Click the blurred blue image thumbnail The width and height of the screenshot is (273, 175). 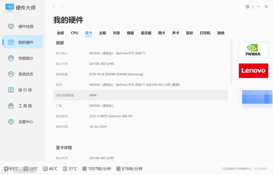[257, 99]
